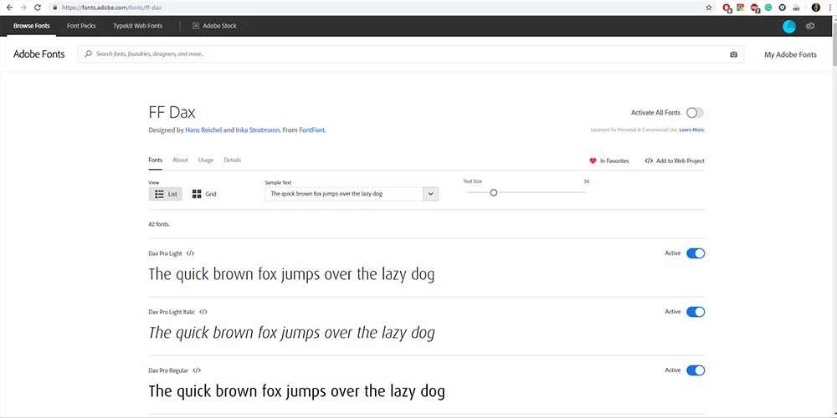This screenshot has height=418, width=837.
Task: Deactivate Dax Pro Light Italic font
Action: point(696,312)
